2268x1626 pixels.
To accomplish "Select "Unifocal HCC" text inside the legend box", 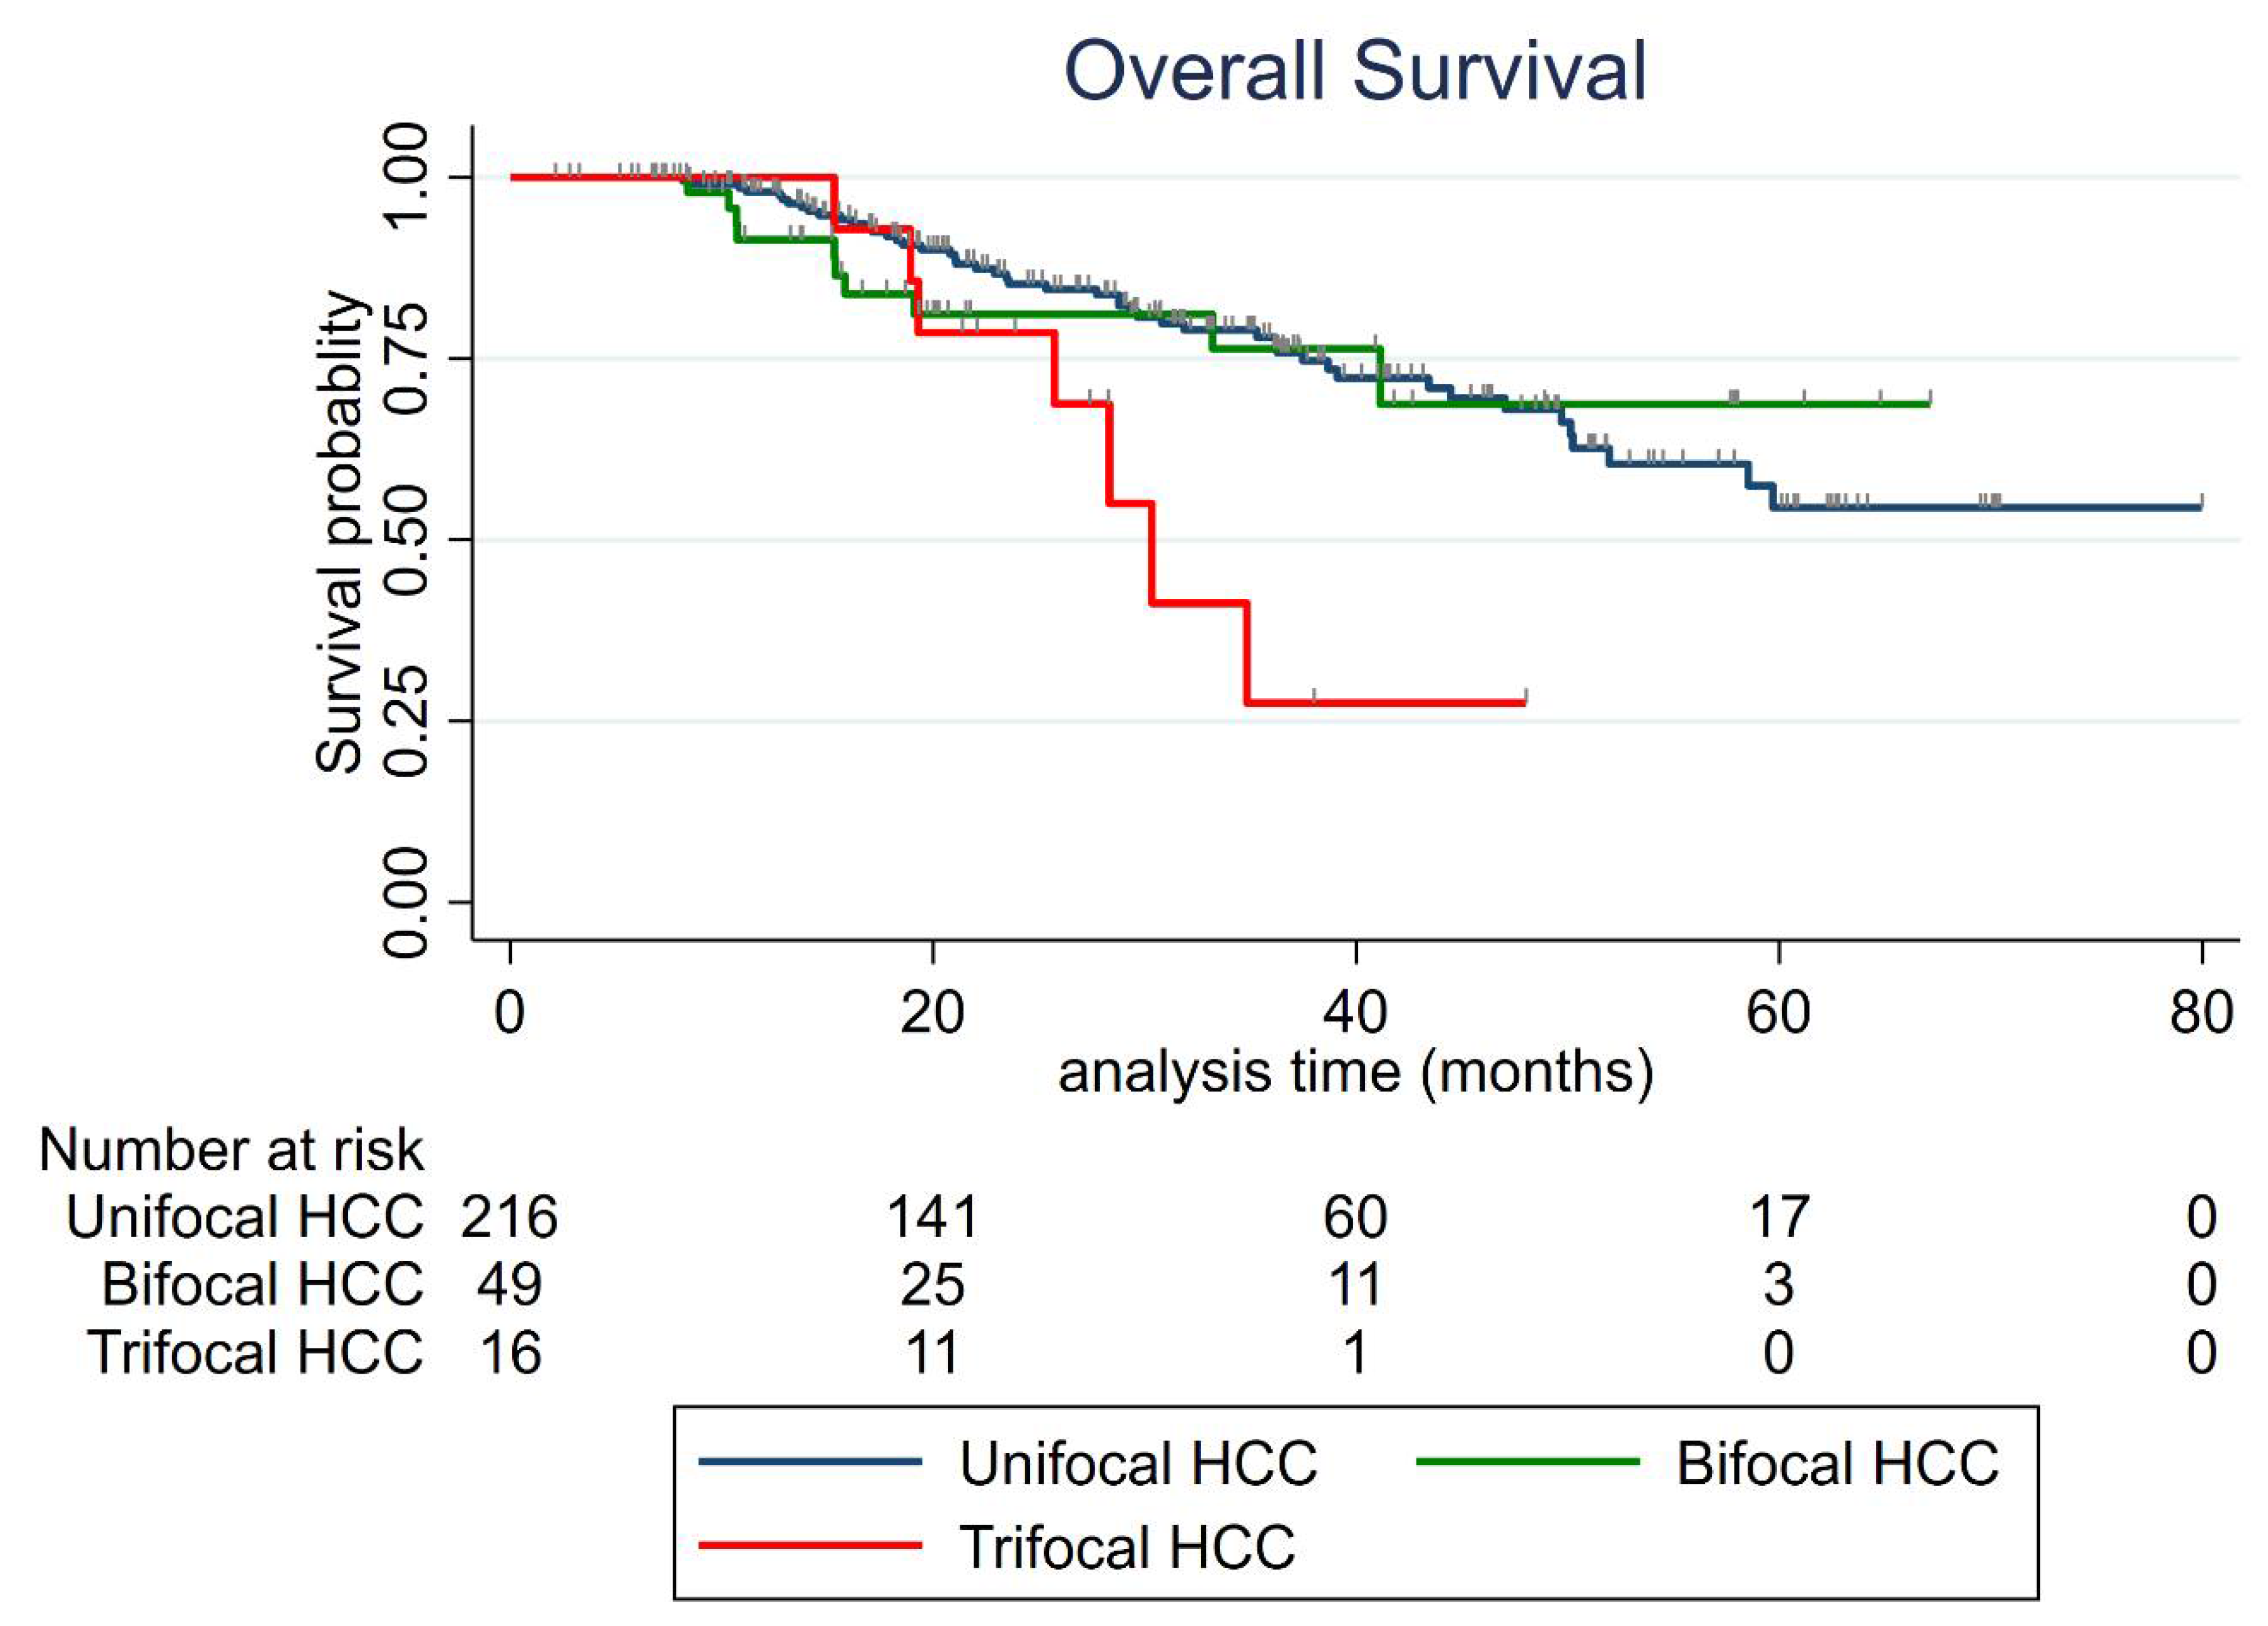I will (1138, 1464).
